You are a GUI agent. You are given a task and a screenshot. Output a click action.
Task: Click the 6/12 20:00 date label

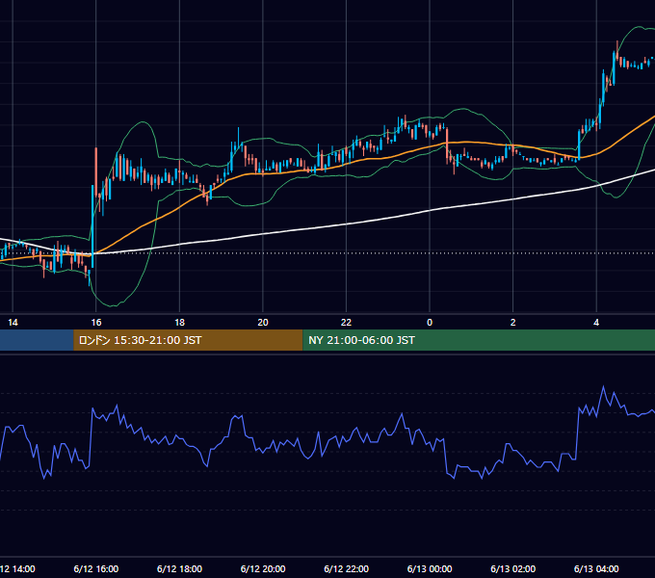pos(263,568)
